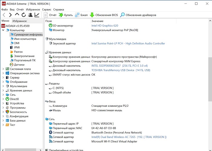Click the Тест benchmark icon
The width and height of the screenshot is (212, 151).
point(7,125)
